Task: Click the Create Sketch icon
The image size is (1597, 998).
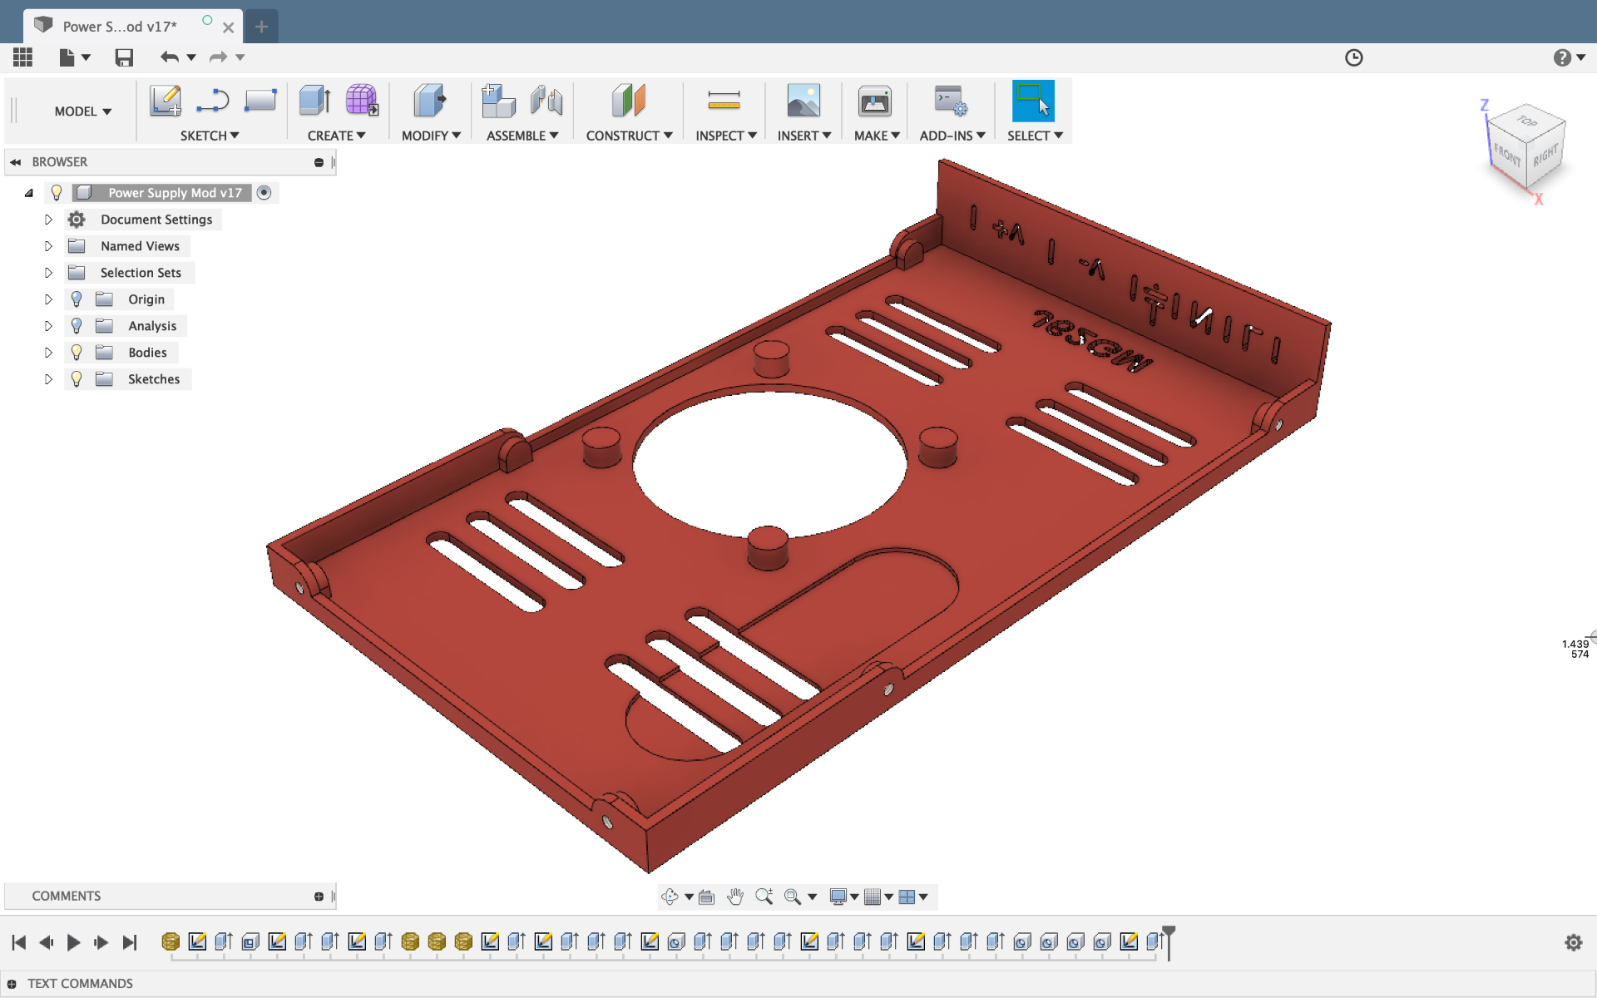Action: (166, 101)
